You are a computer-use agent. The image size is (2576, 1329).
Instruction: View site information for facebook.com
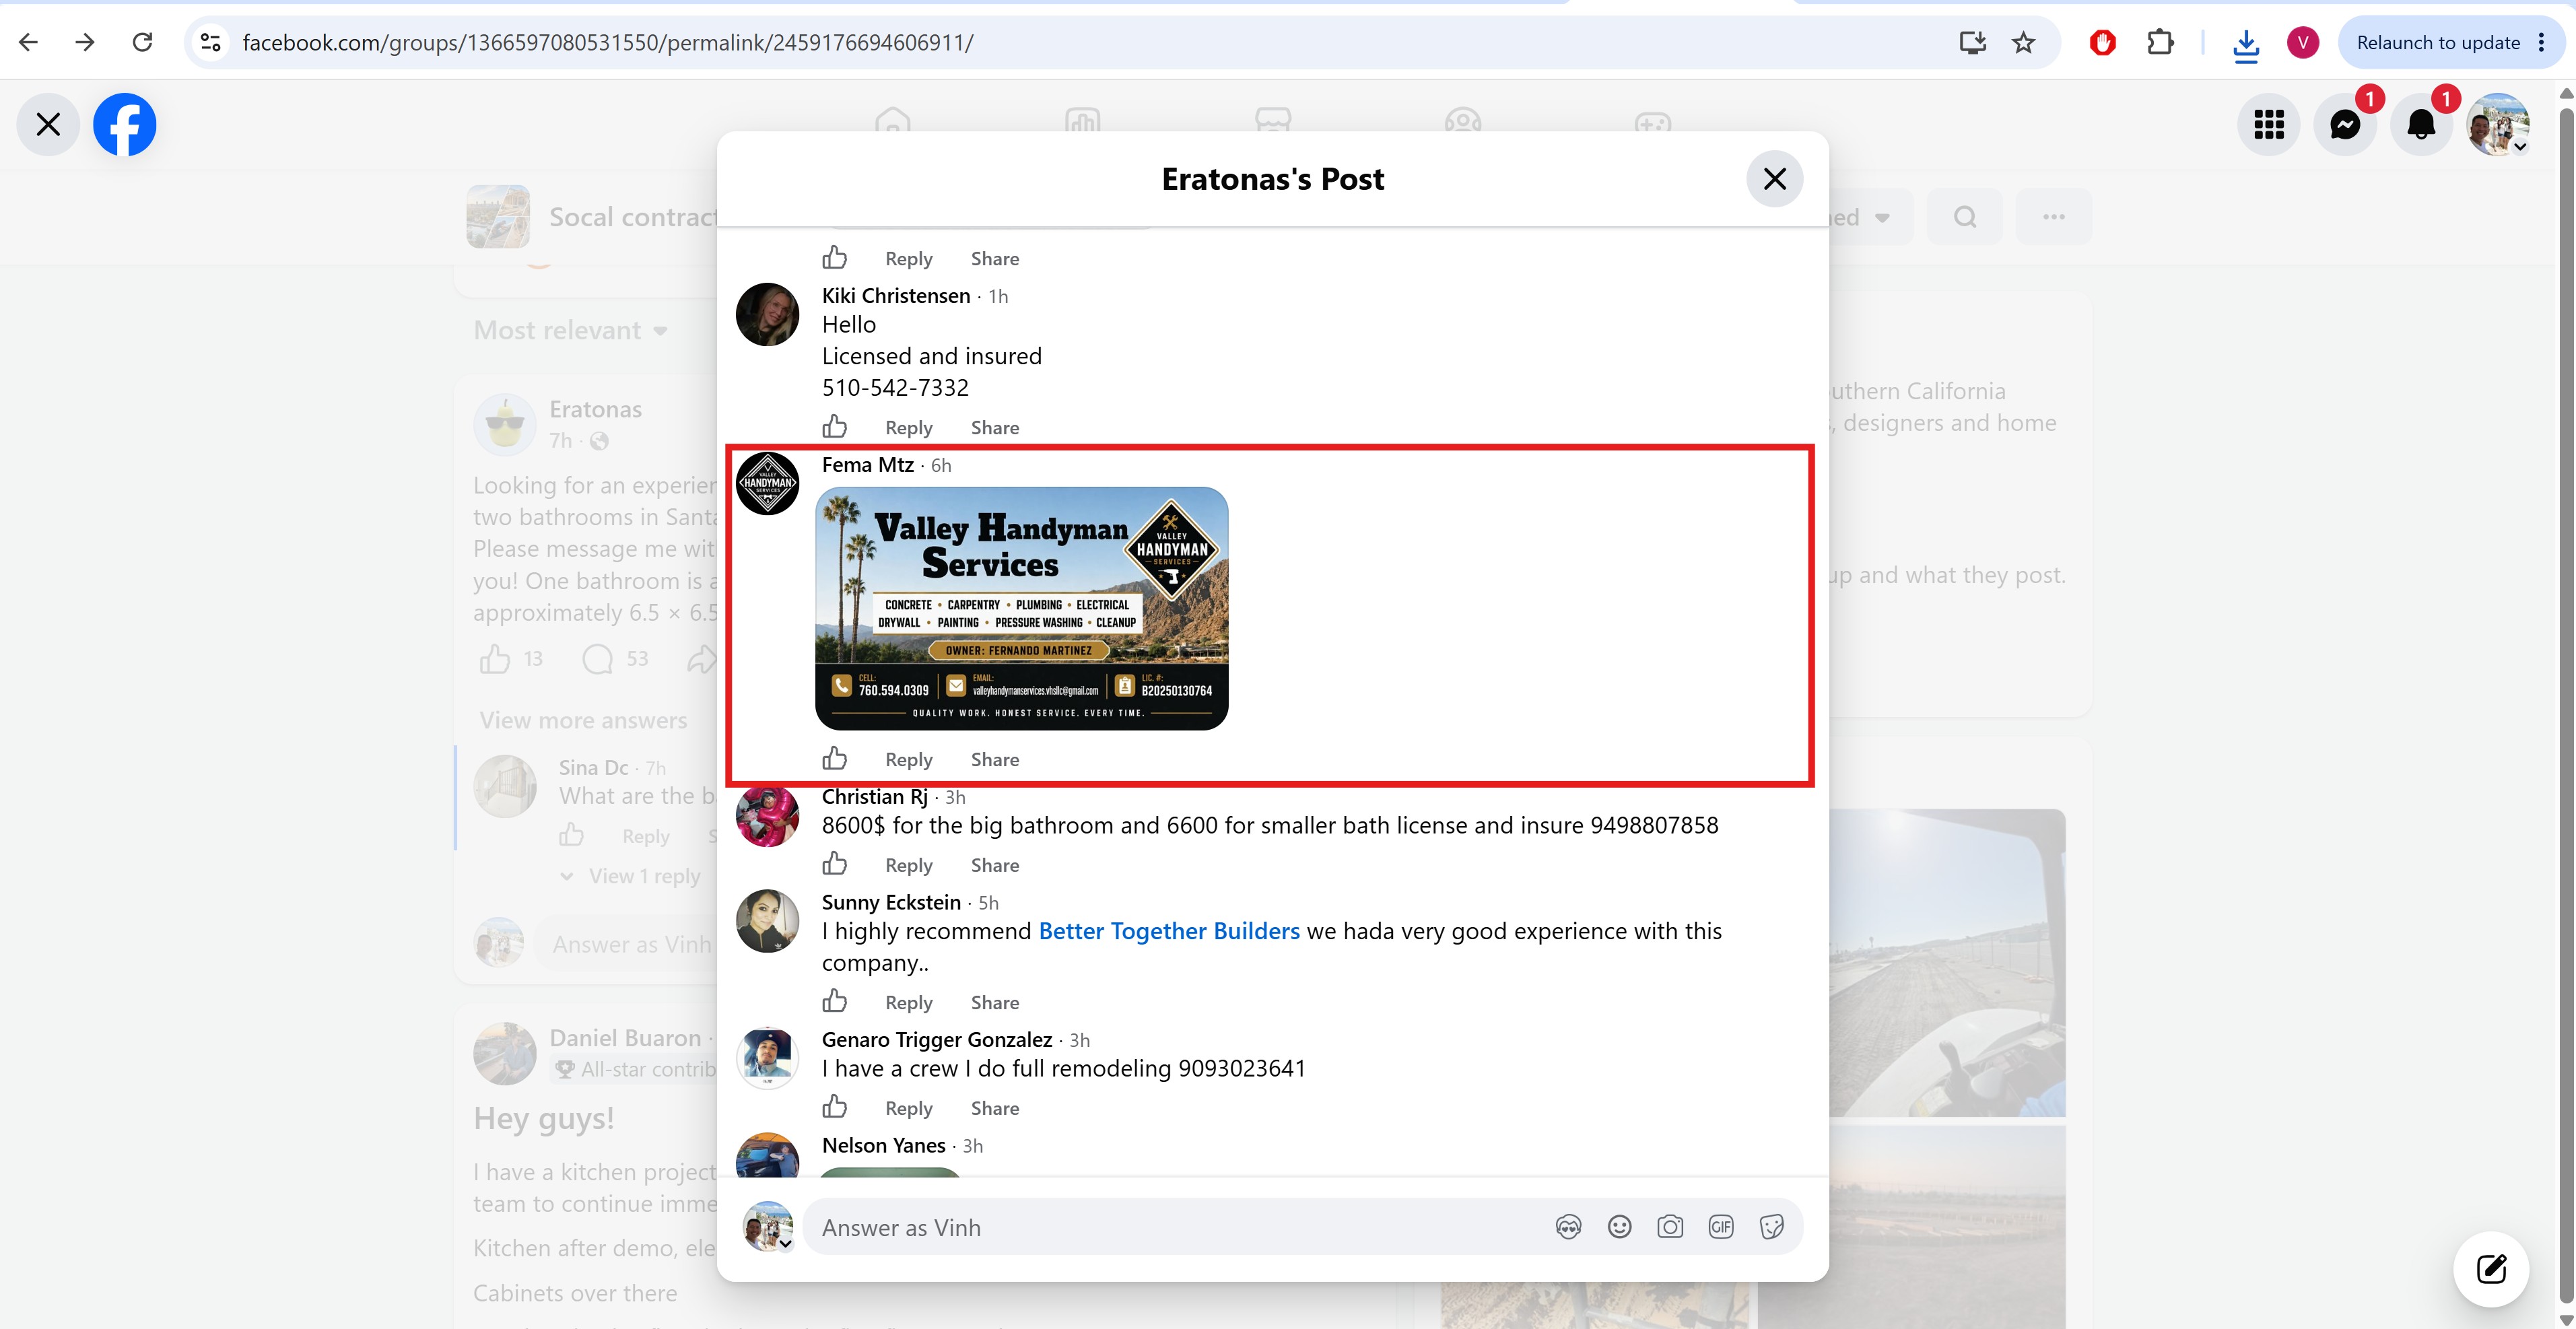(x=210, y=42)
